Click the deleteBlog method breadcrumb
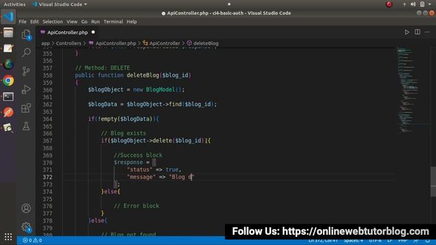The image size is (436, 245). (203, 44)
